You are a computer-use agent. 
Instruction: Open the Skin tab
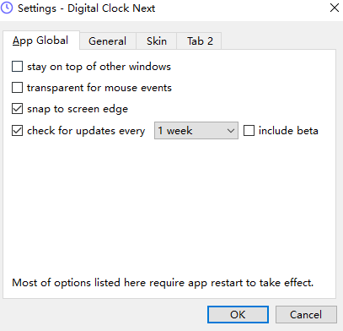coord(157,41)
